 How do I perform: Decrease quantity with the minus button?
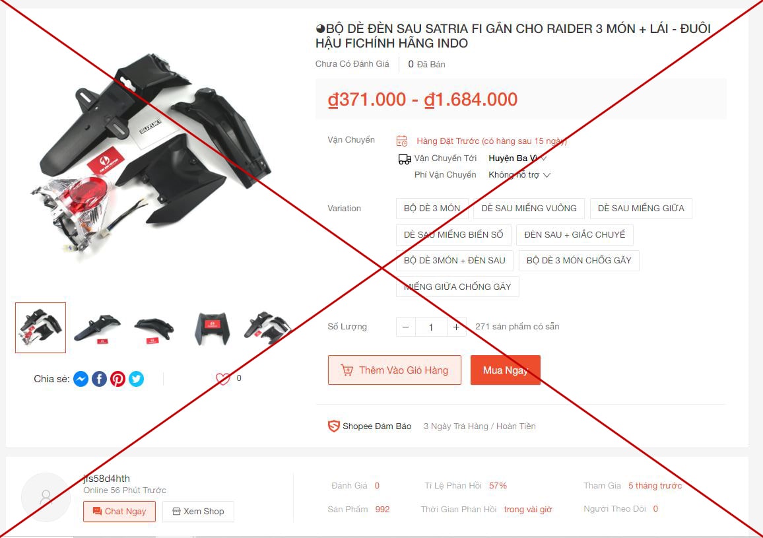(x=406, y=327)
